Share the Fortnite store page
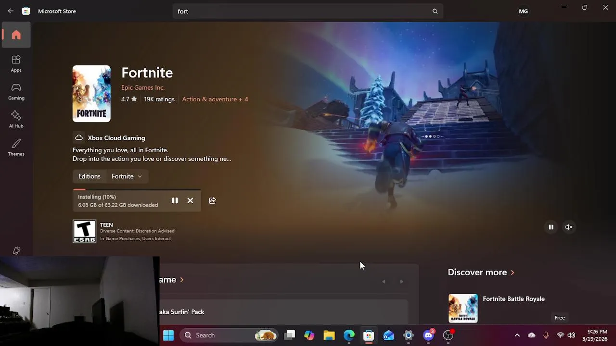 pos(212,201)
